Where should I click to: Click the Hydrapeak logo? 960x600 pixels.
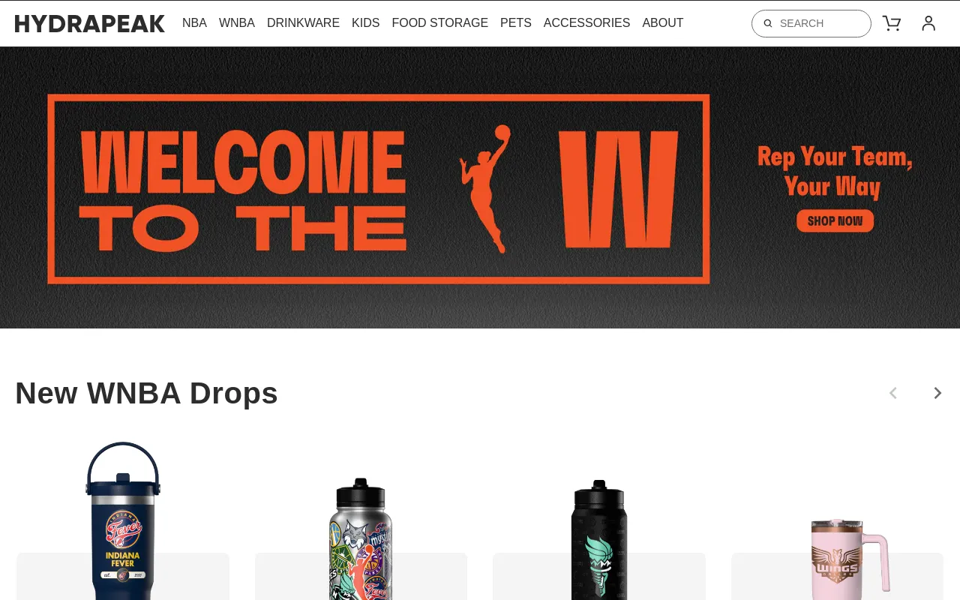coord(90,23)
